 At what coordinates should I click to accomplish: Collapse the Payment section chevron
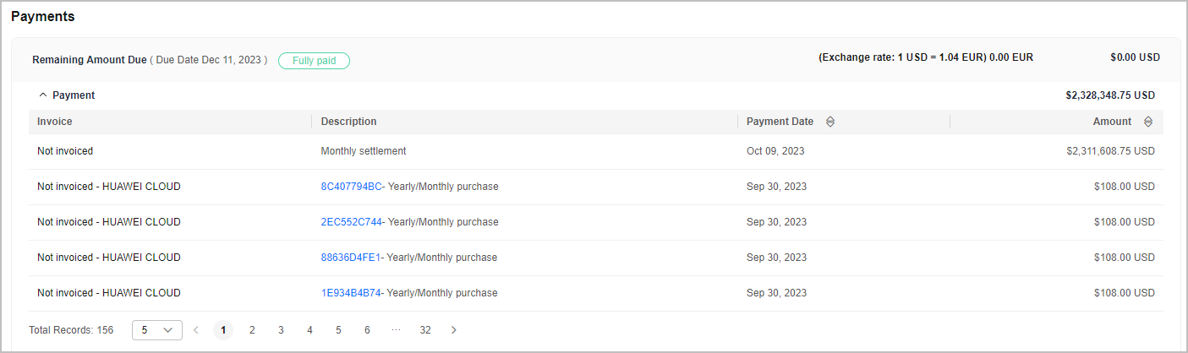[43, 95]
